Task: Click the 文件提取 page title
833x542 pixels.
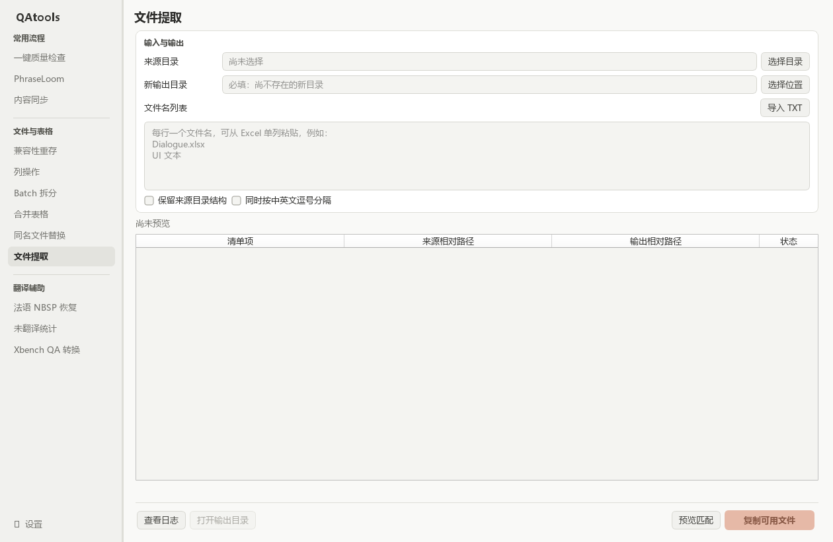Action: click(158, 18)
